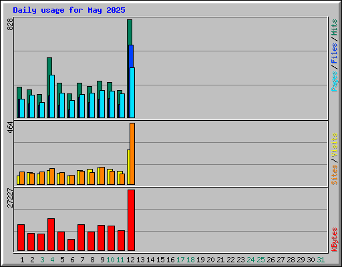Click day number 2 on the x-axis

[x=32, y=260]
